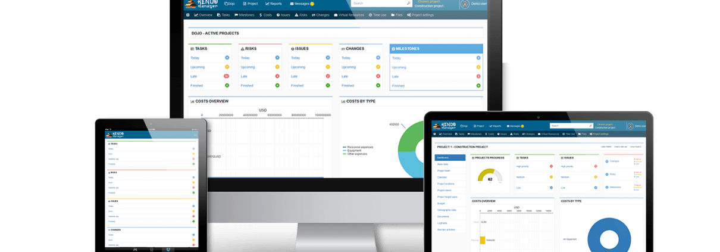Open Project settings on the monitor
Image resolution: width=720 pixels, height=252 pixels.
420,15
